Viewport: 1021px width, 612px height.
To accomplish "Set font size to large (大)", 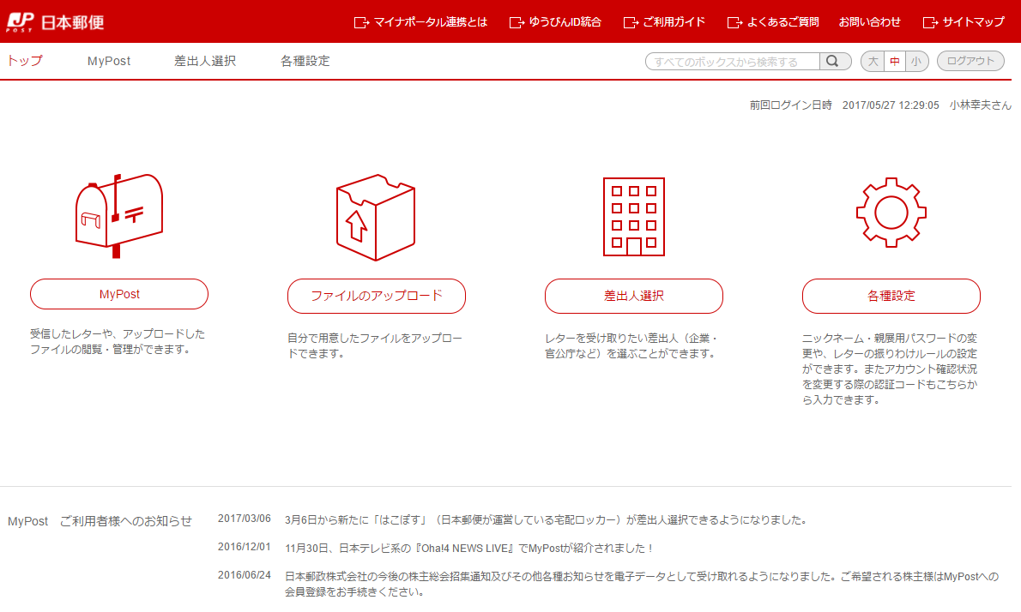I will [873, 61].
